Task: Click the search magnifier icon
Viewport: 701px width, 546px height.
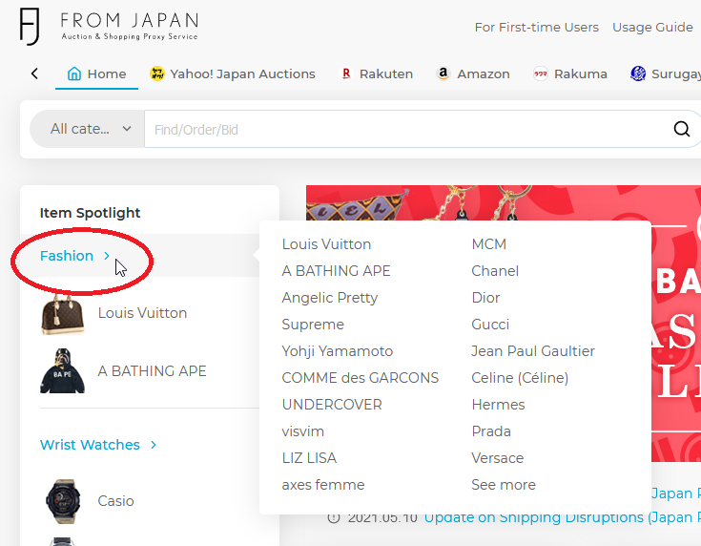Action: pos(681,129)
